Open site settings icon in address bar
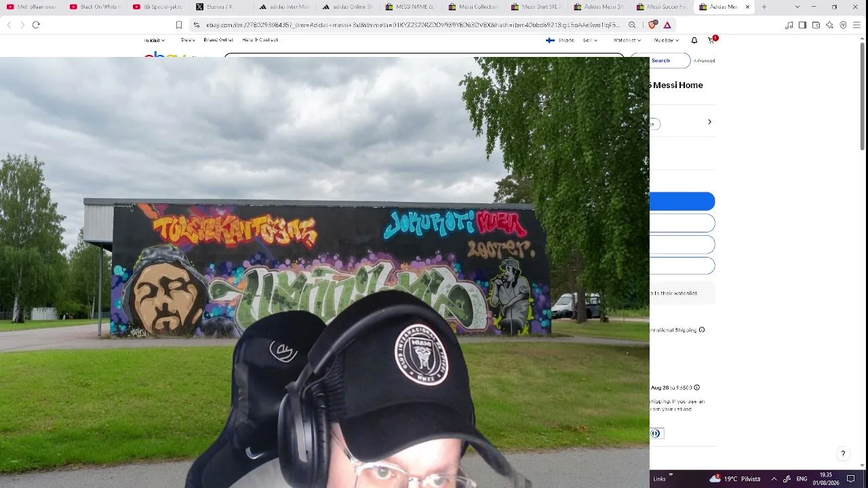 pos(197,25)
